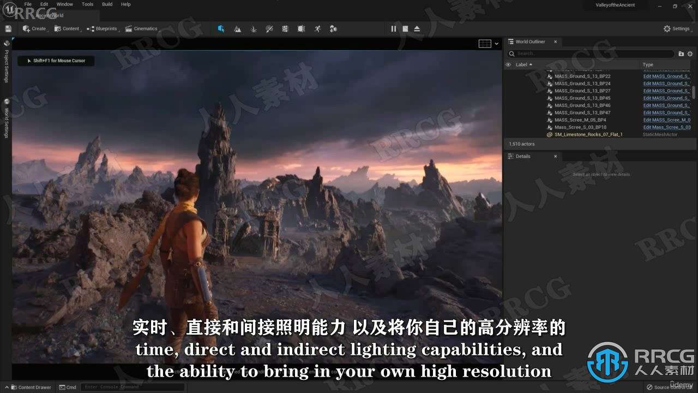Click the Unreal Engine logo icon
The image size is (698, 393).
(9, 9)
